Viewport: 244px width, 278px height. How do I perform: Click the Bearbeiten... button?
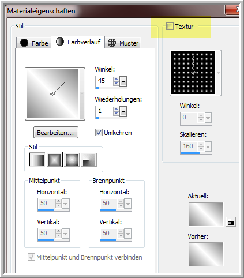point(56,133)
